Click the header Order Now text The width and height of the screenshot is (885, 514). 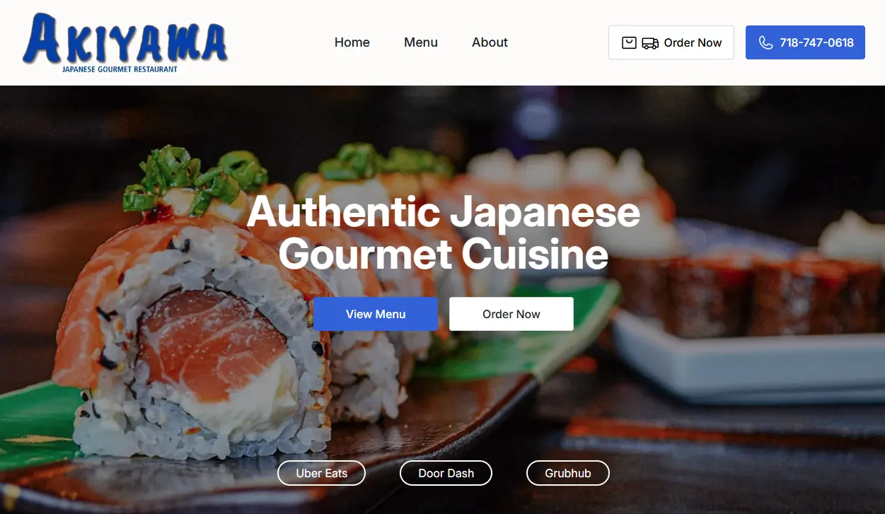point(693,42)
